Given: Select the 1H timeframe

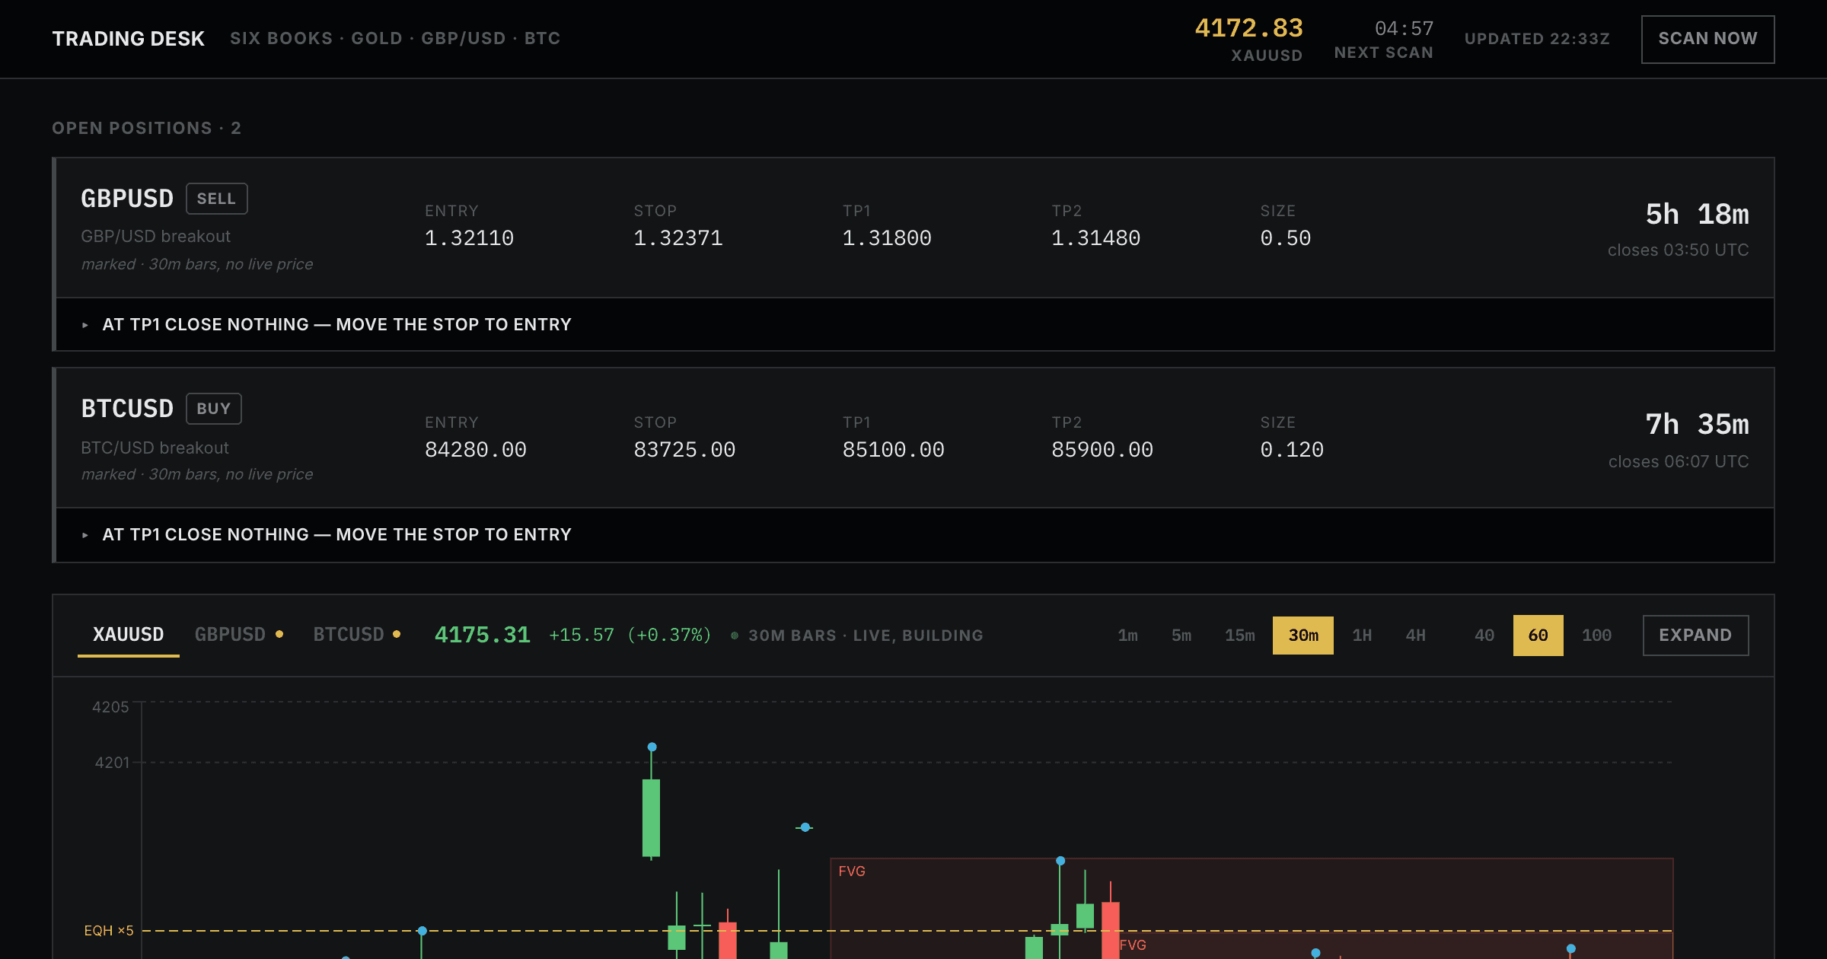Looking at the screenshot, I should pyautogui.click(x=1361, y=635).
